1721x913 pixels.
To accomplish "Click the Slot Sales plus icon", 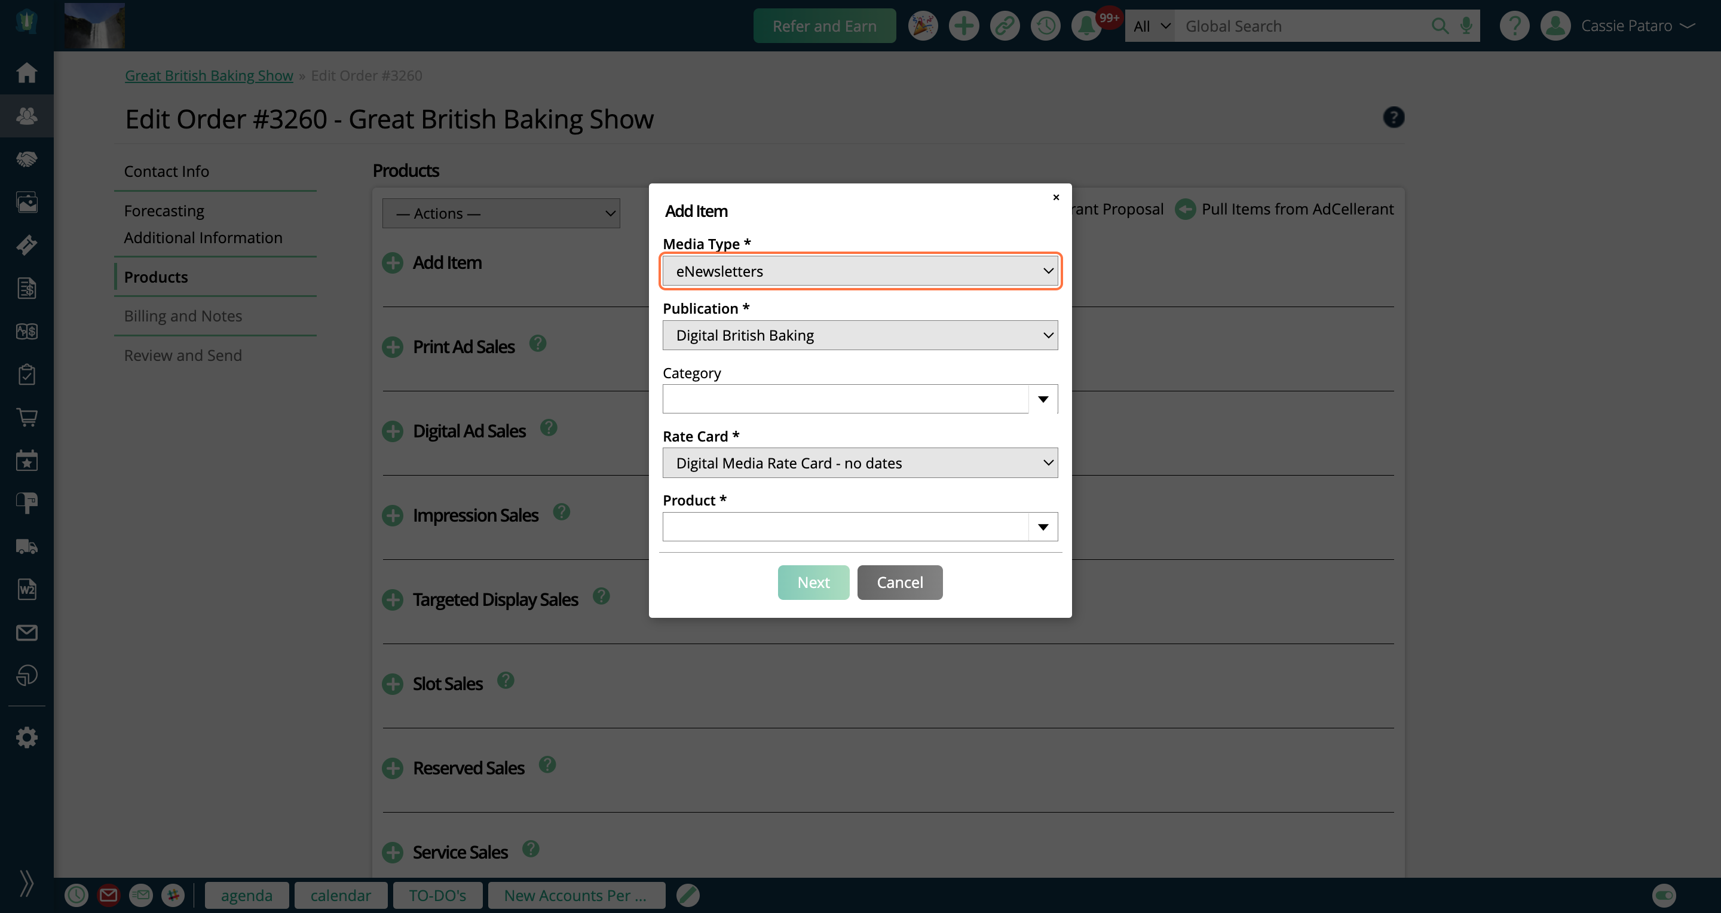I will 393,684.
